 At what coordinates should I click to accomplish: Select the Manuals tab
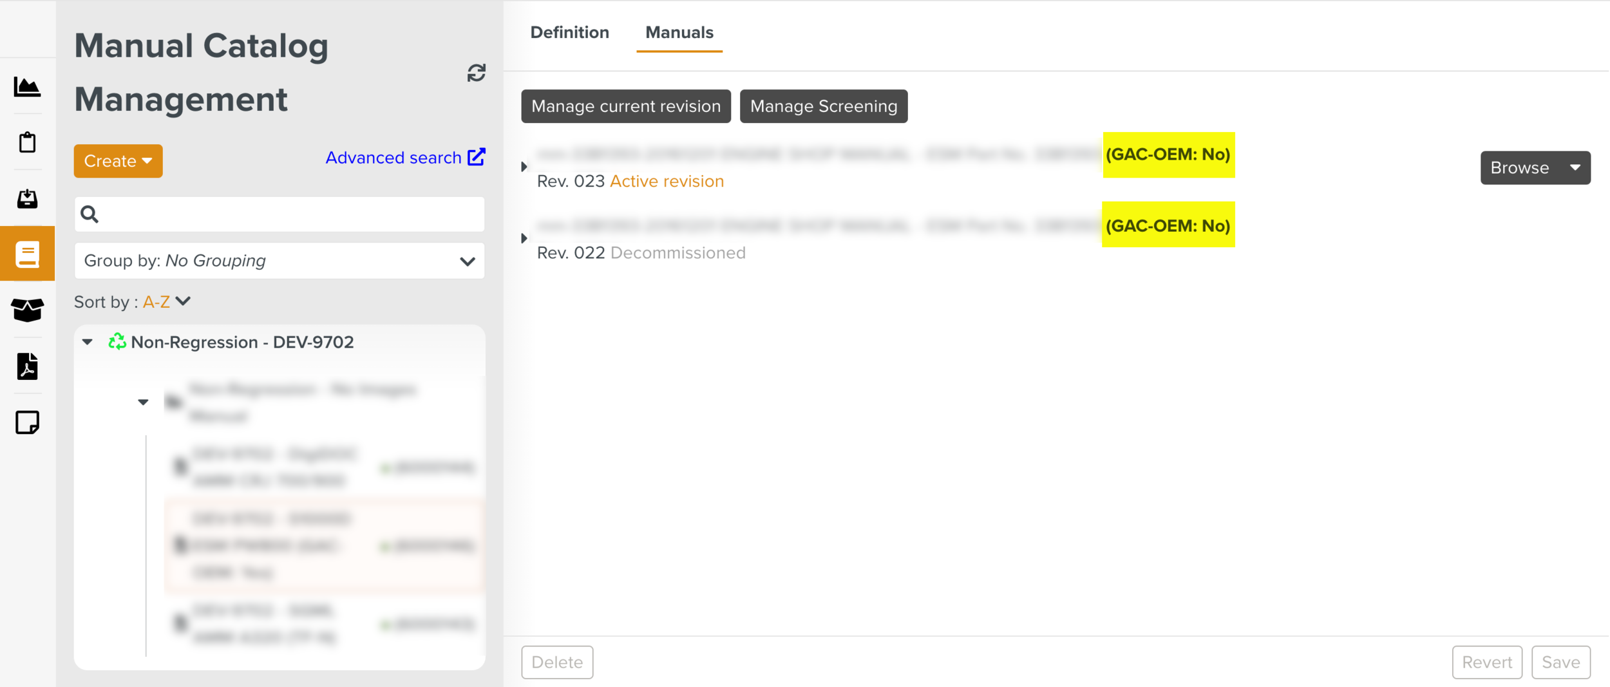pyautogui.click(x=679, y=32)
